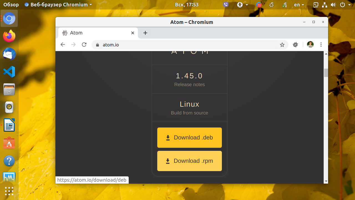Click the 1.45.0 version text
This screenshot has height=200, width=355.
189,76
